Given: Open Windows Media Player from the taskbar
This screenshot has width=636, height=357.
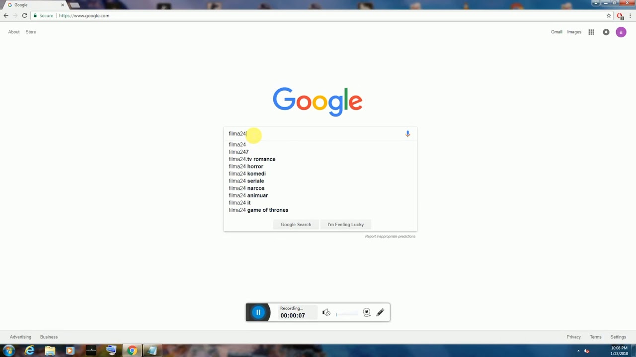Looking at the screenshot, I should tap(70, 351).
